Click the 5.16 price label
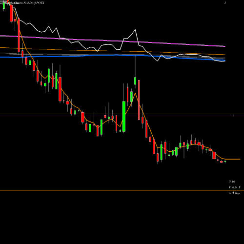 click(x=232, y=182)
